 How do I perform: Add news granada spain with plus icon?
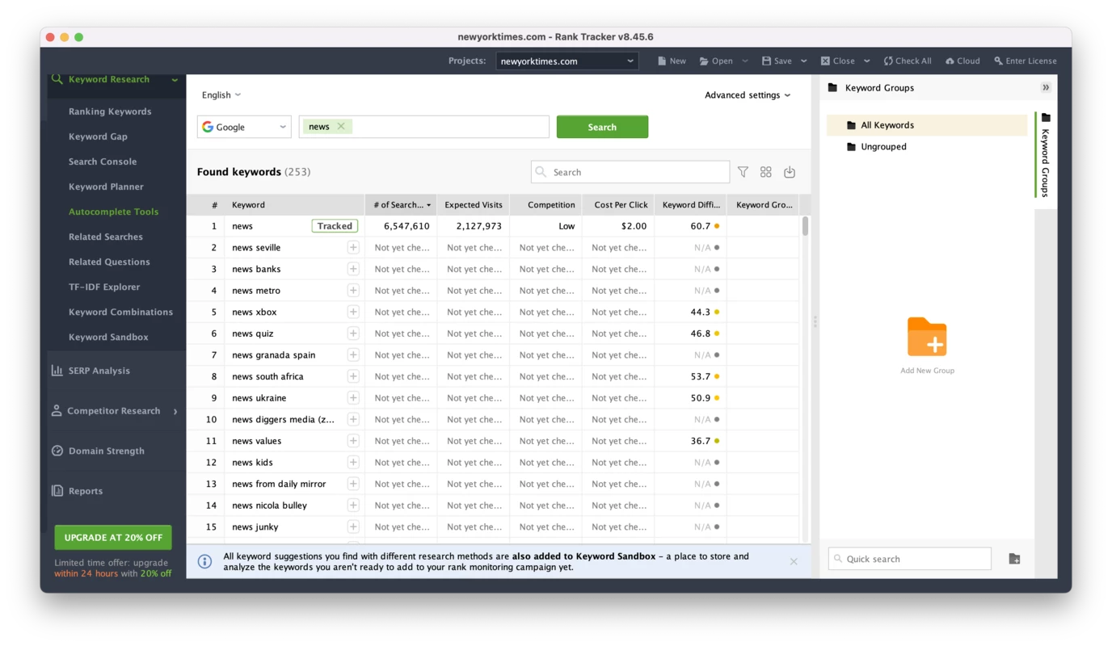[353, 354]
